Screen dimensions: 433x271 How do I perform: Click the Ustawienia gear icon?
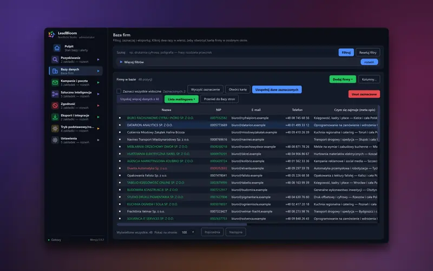pos(55,140)
